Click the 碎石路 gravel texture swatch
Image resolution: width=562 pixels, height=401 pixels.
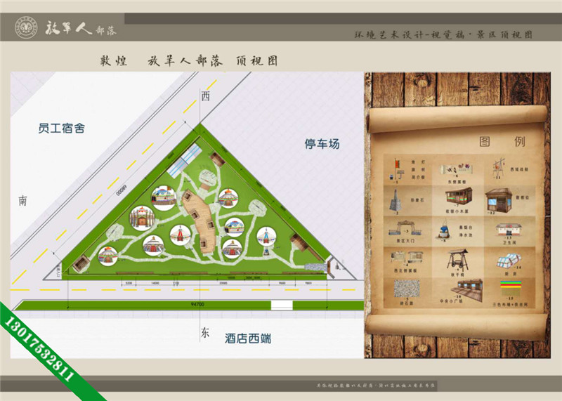pos(407,288)
